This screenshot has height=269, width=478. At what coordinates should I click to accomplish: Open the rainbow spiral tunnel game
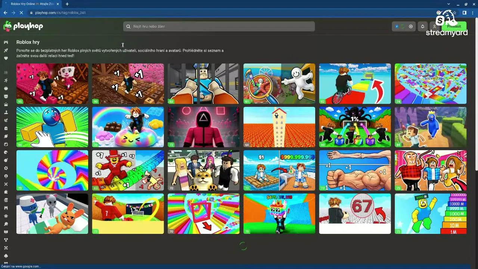(x=52, y=170)
